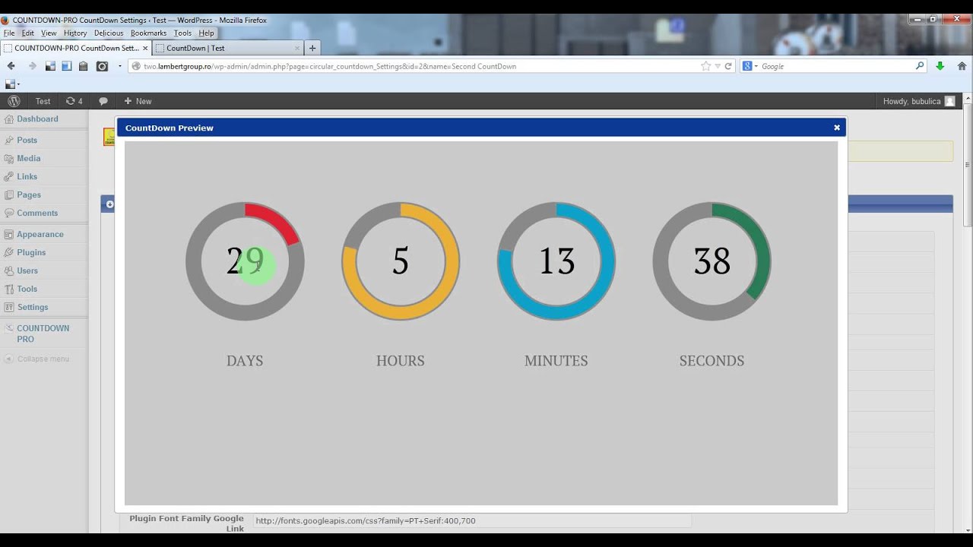This screenshot has width=973, height=547.
Task: Open the updates indicator showing 4
Action: click(74, 101)
